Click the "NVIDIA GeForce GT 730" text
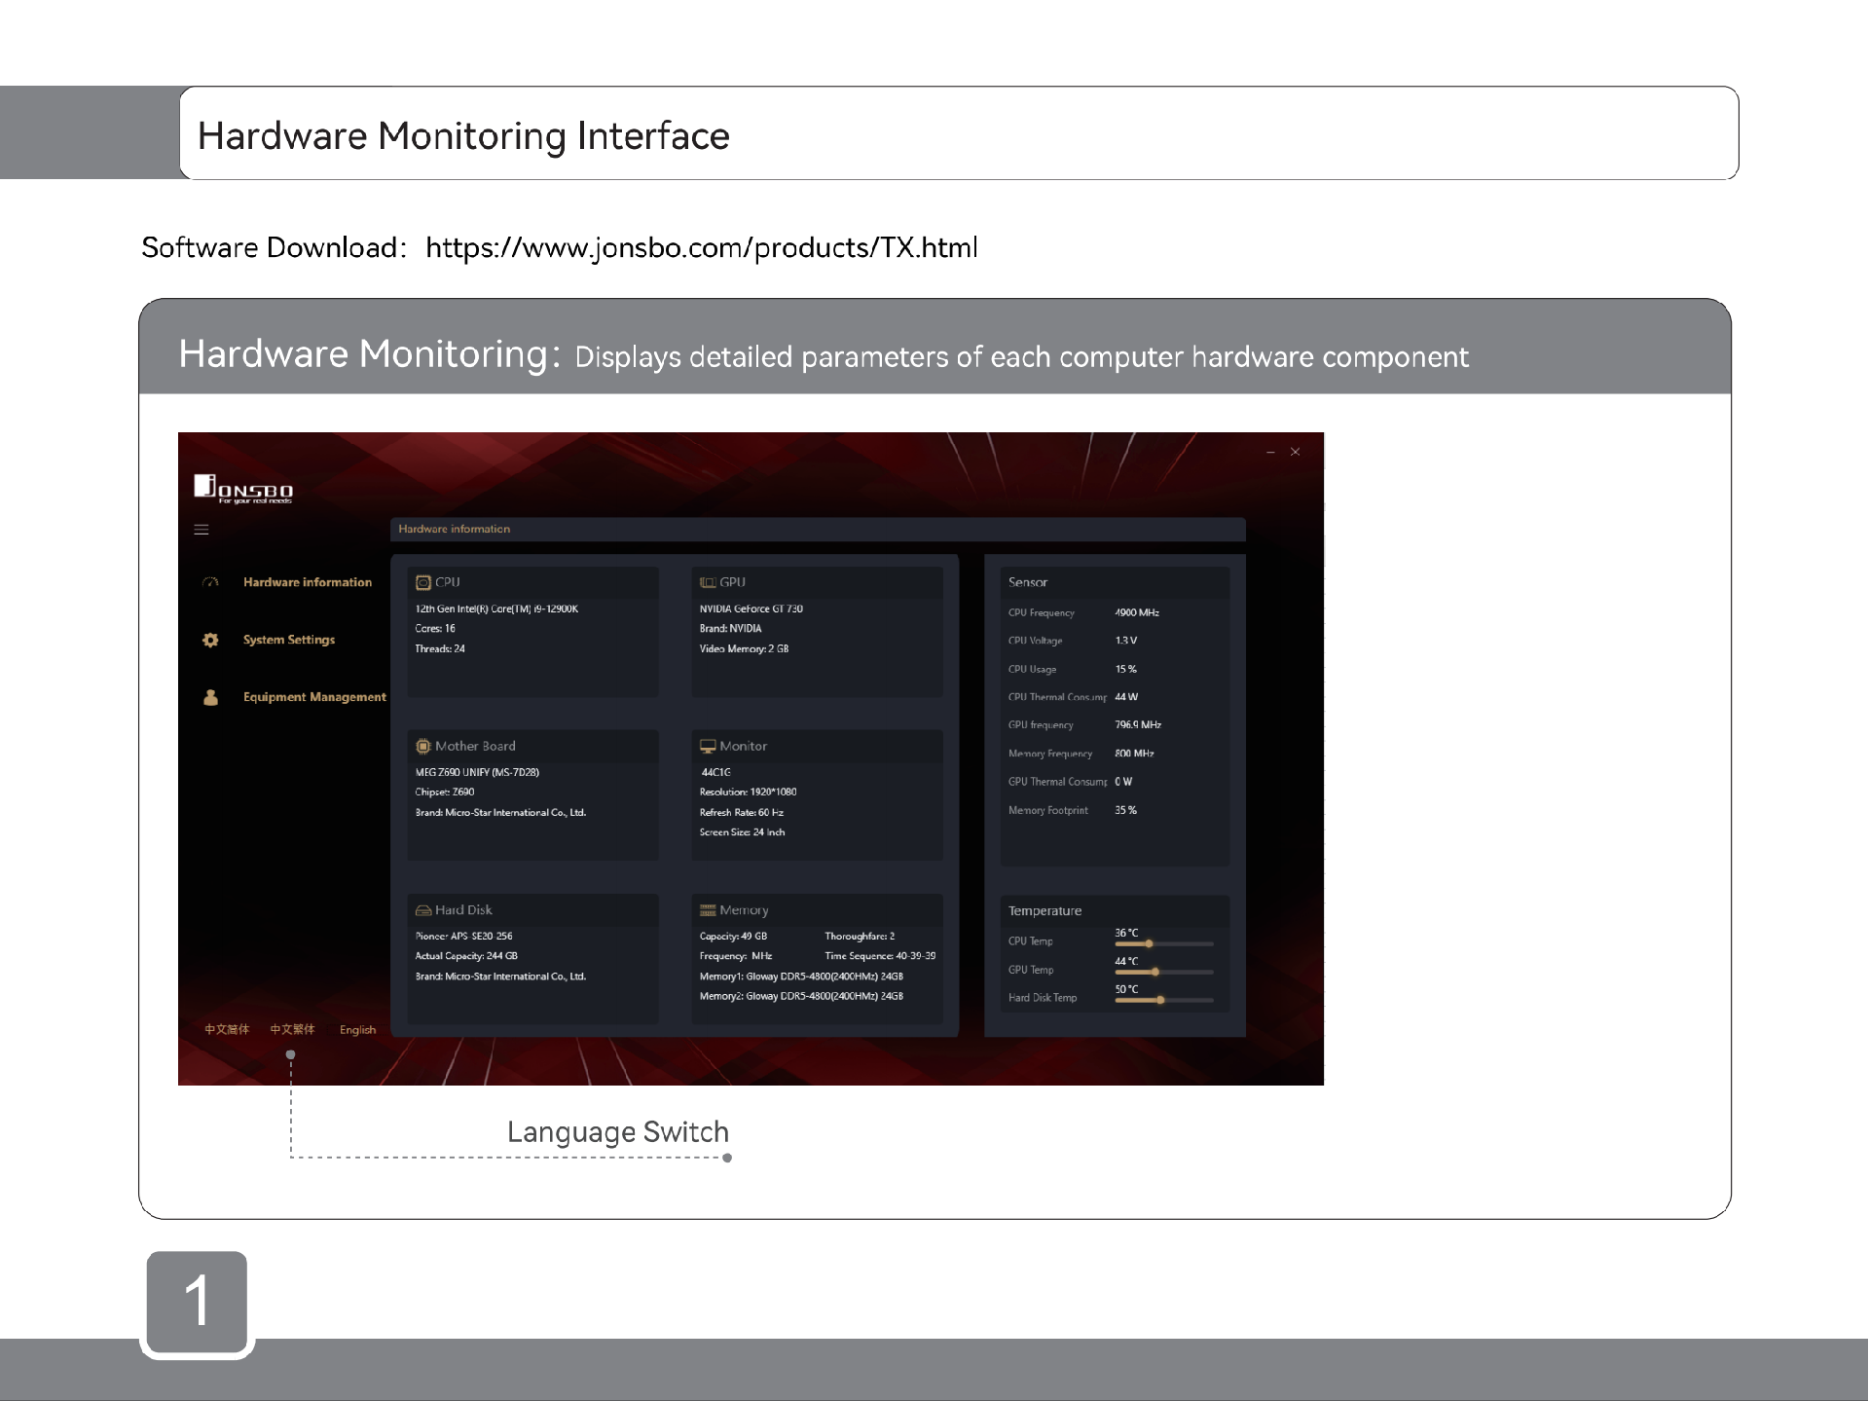Screen dimensions: 1869x1401 [x=751, y=608]
